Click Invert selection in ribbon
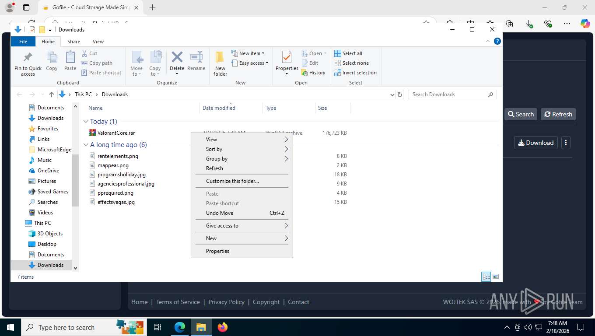595x336 pixels. 355,73
